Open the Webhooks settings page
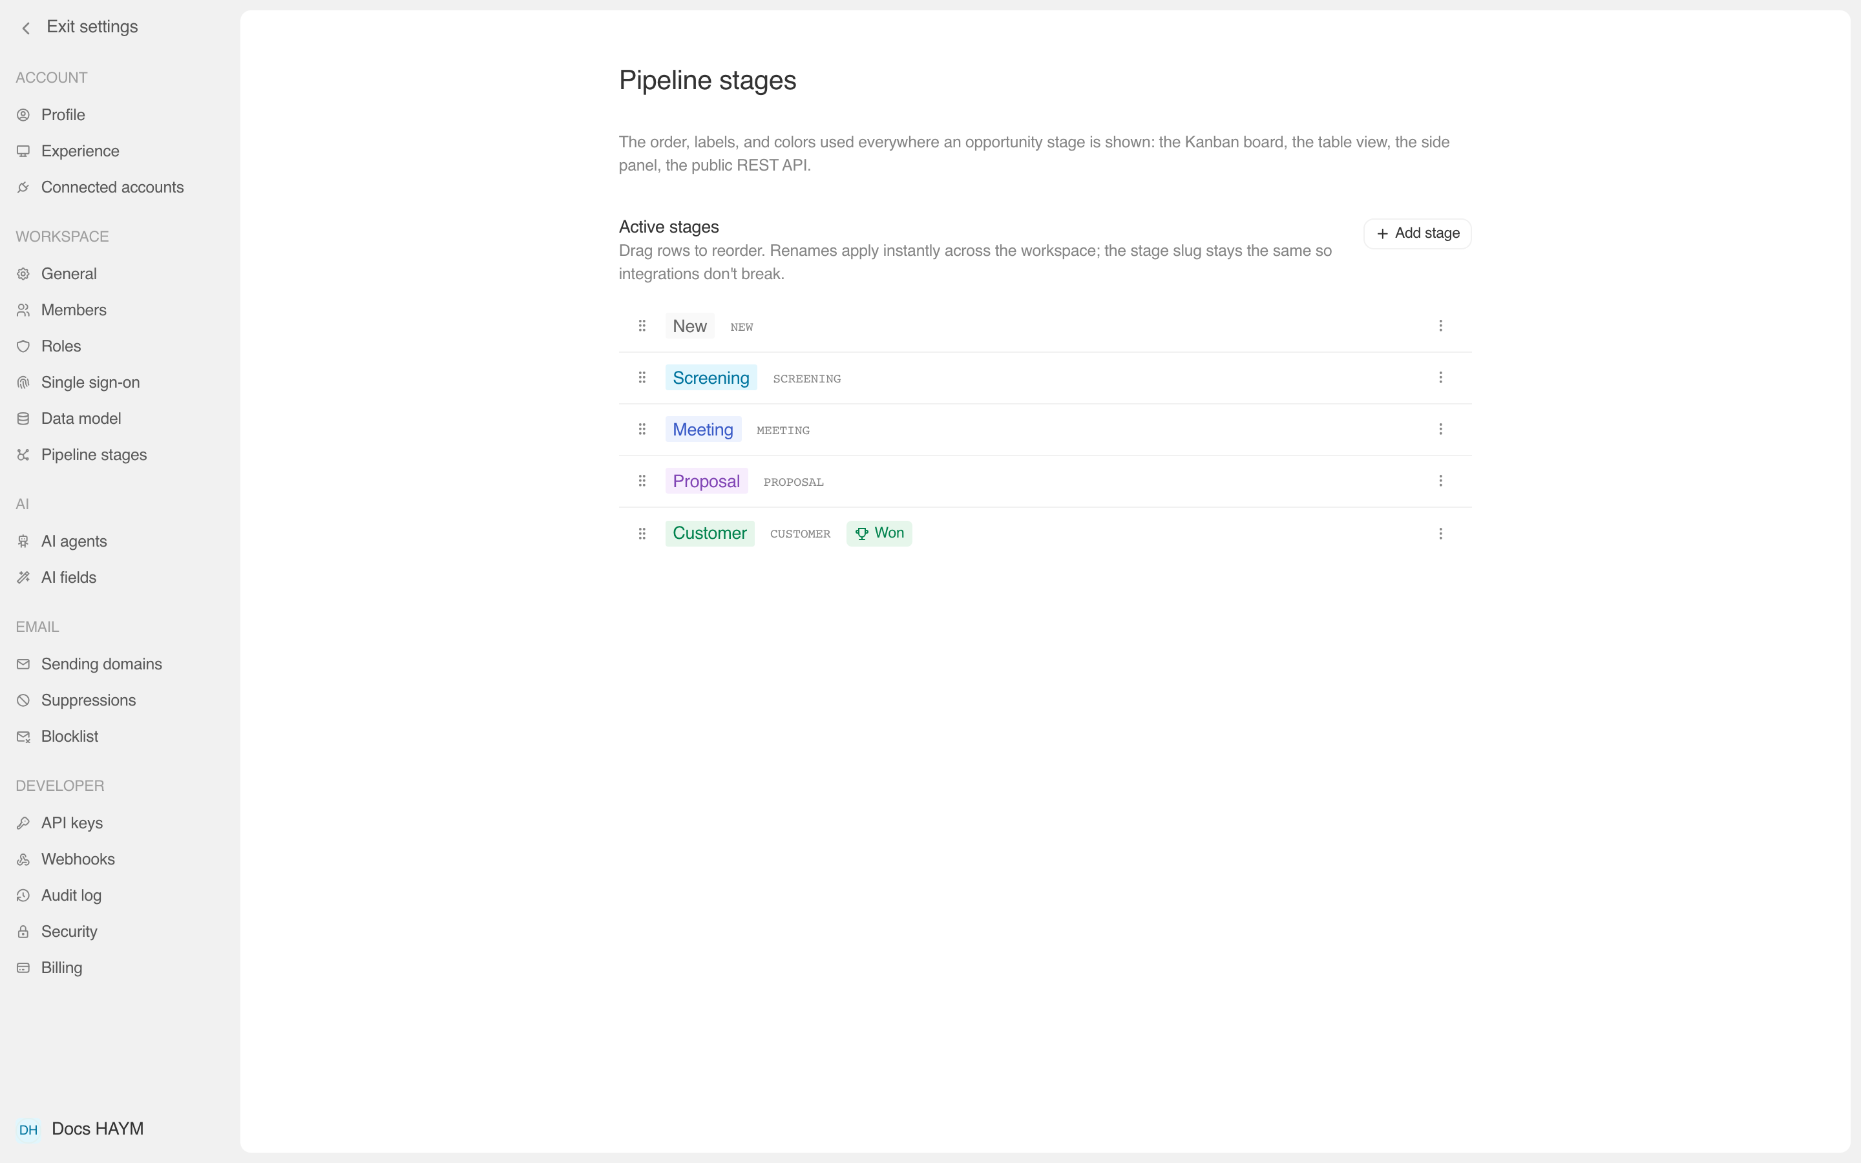Viewport: 1861px width, 1163px height. click(x=78, y=859)
